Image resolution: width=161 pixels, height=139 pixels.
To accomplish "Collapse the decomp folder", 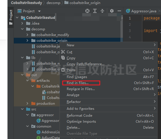I will pyautogui.click(x=22, y=29).
